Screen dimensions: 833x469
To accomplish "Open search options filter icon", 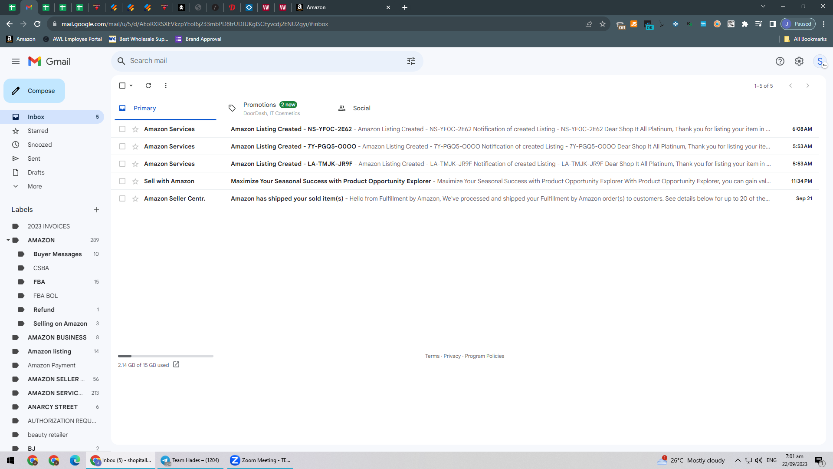I will coord(411,61).
